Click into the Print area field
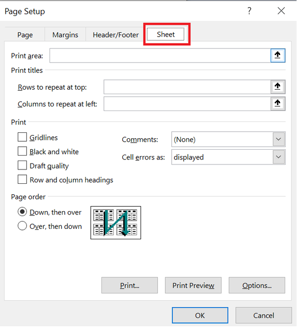 pyautogui.click(x=160, y=55)
